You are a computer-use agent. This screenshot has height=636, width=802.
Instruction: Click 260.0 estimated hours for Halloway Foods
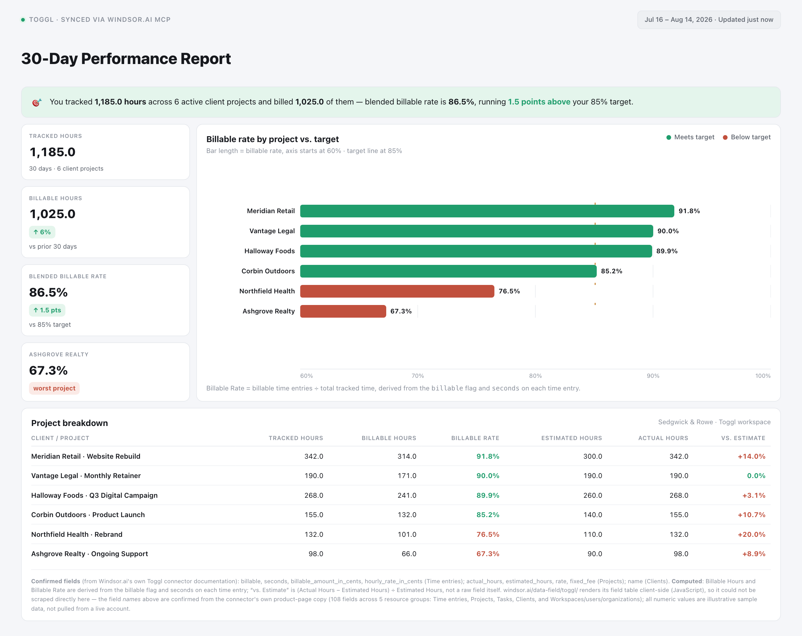592,495
